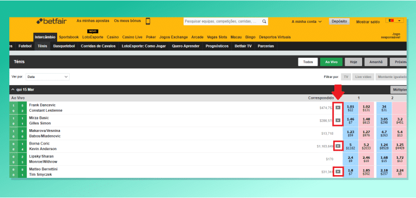This screenshot has height=198, width=416.
Task: Click the Depósito button
Action: [x=339, y=21]
